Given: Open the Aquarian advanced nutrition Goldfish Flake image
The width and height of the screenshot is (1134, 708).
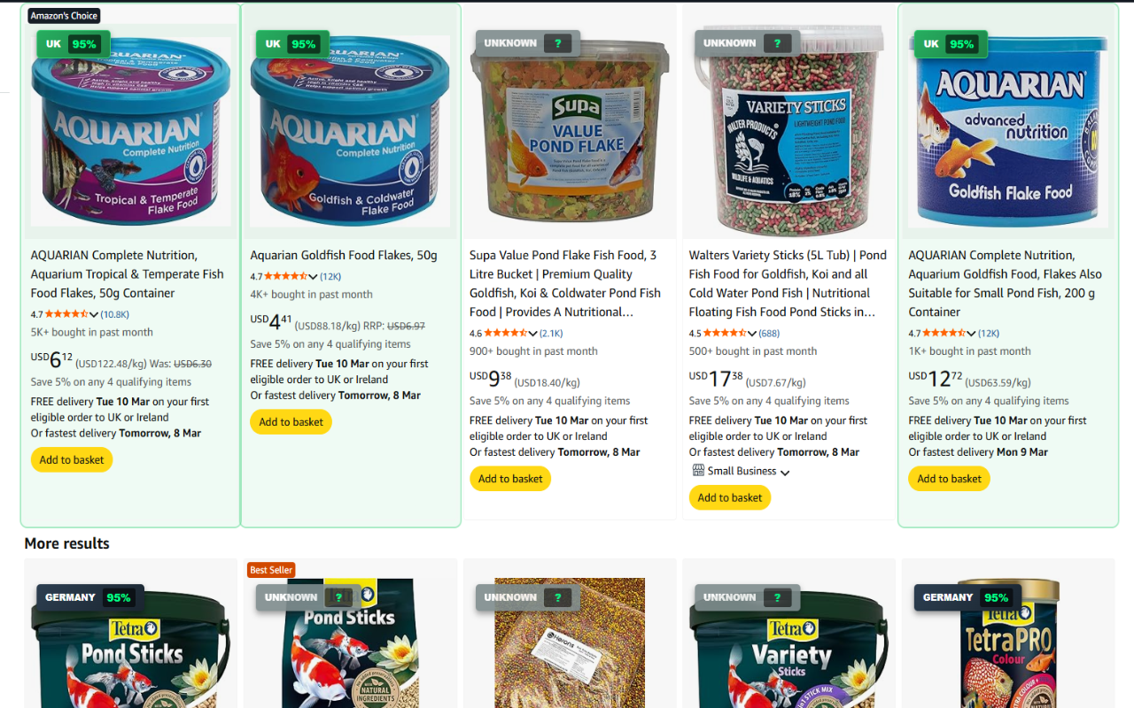Looking at the screenshot, I should pos(1008,132).
